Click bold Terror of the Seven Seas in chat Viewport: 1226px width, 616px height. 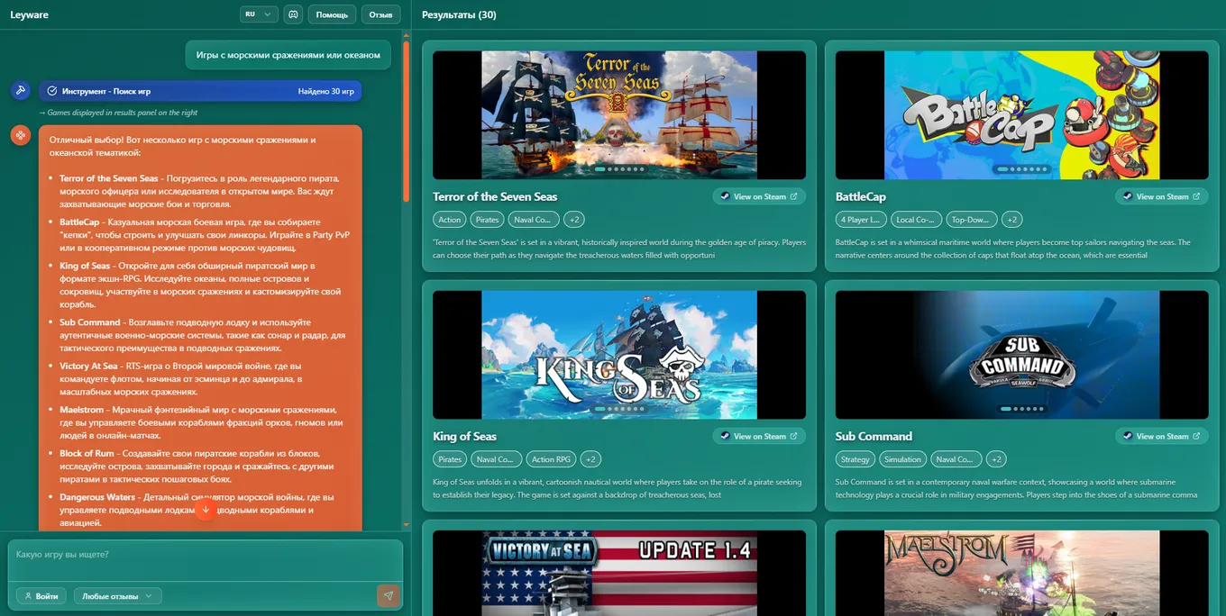click(109, 178)
